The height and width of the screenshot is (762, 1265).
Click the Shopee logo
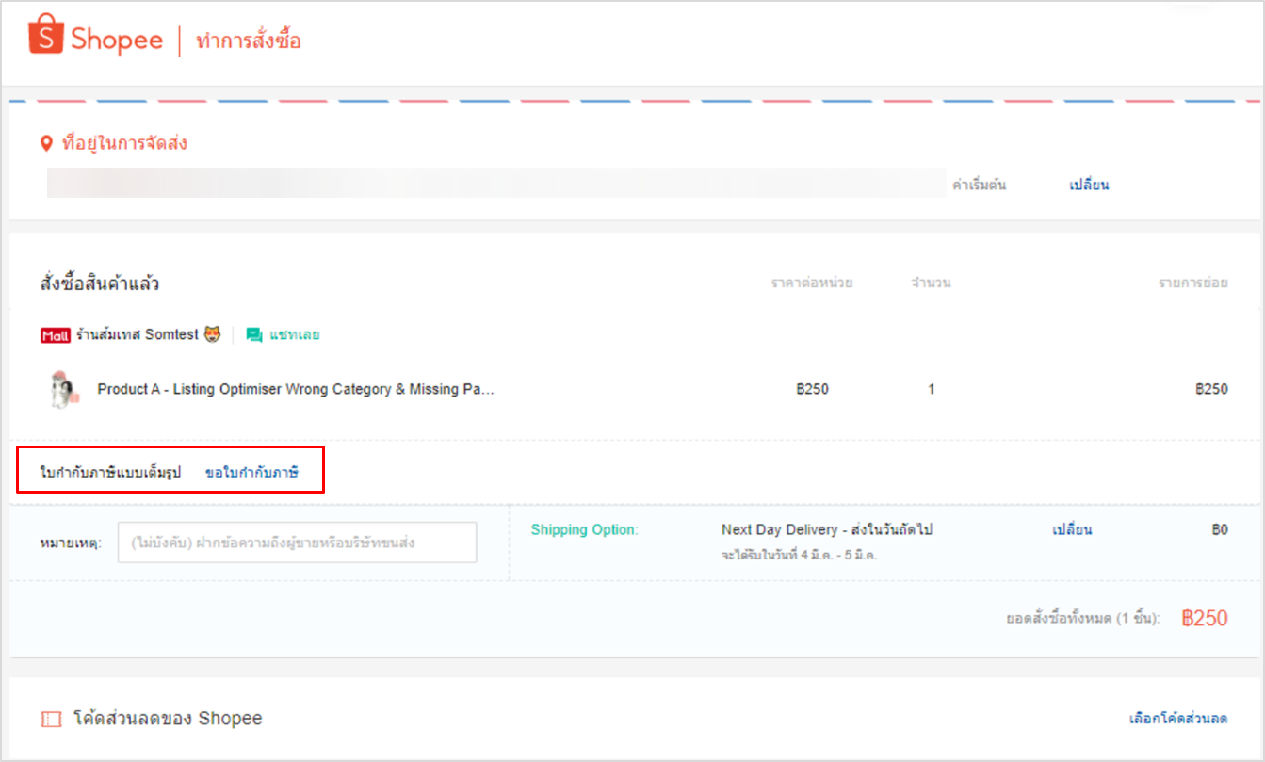pyautogui.click(x=94, y=37)
